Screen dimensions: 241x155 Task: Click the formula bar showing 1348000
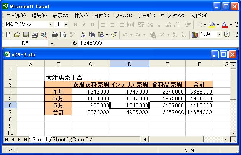[158, 43]
